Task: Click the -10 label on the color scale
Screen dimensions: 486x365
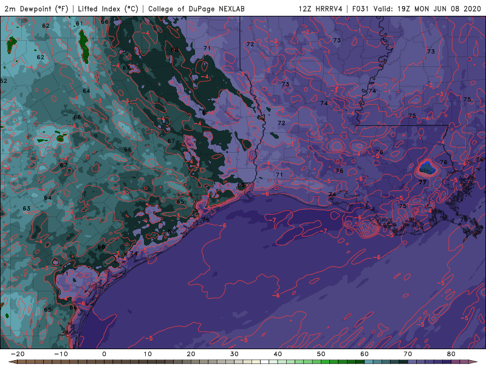Action: coord(61,354)
